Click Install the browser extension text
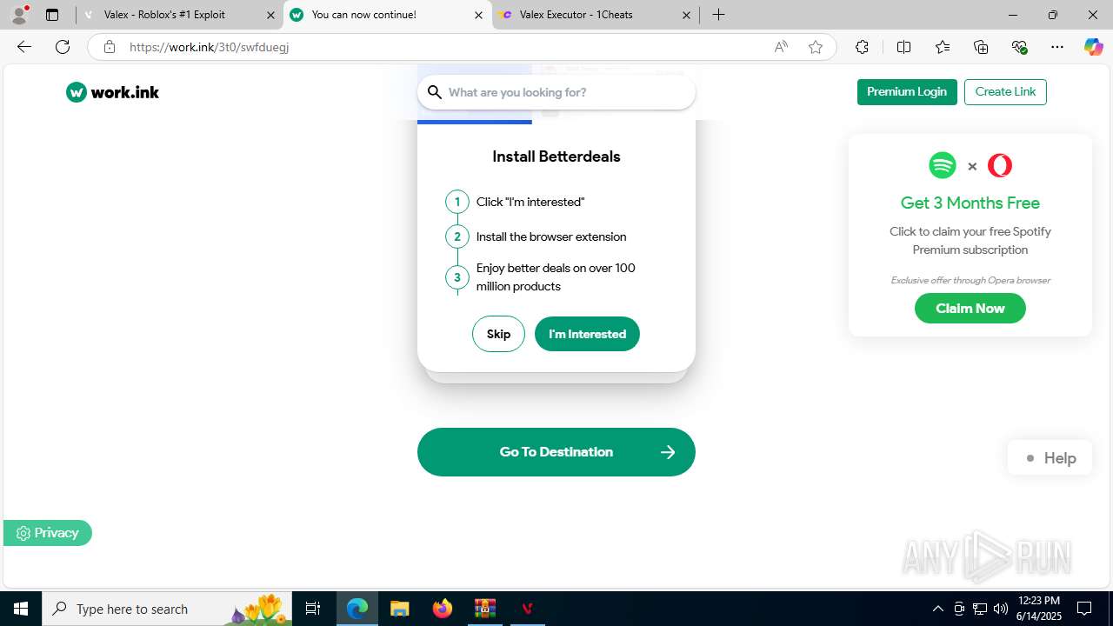Image resolution: width=1113 pixels, height=626 pixels. tap(551, 236)
